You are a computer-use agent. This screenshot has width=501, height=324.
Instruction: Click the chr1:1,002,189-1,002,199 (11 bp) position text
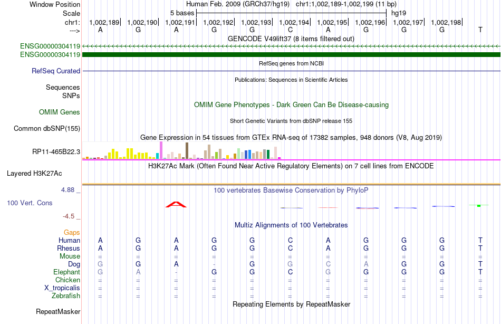coord(346,4)
